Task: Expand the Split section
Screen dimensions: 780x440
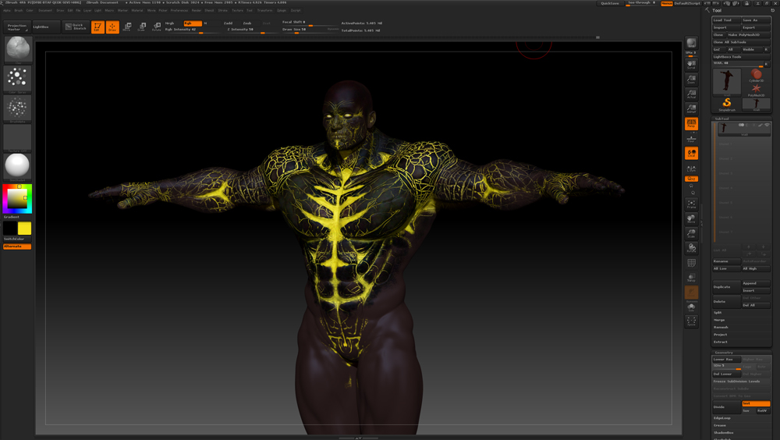Action: (x=718, y=313)
